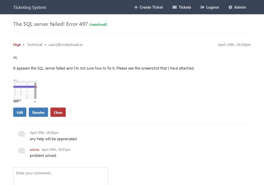The width and height of the screenshot is (264, 185).
Task: Click the speech bubble icon of first comment
Action: [x=22, y=134]
